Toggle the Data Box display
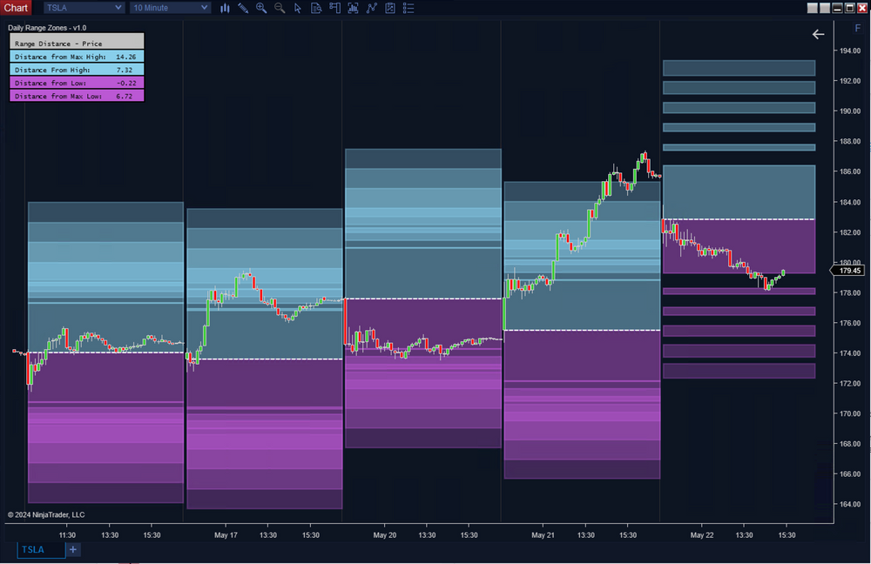This screenshot has width=871, height=564. coord(316,8)
